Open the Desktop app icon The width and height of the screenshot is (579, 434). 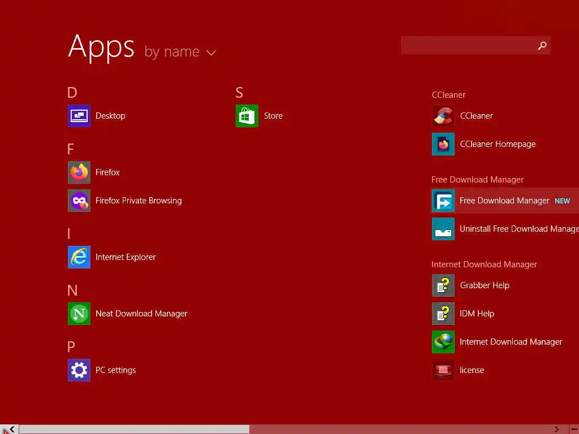(x=79, y=116)
